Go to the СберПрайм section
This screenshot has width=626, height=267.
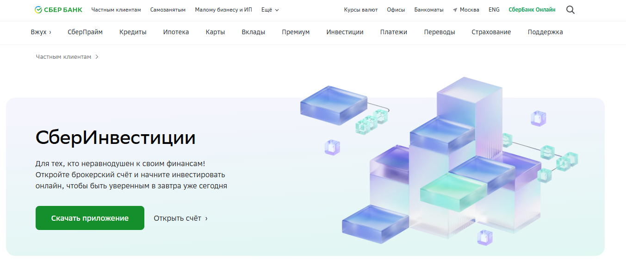coord(85,32)
